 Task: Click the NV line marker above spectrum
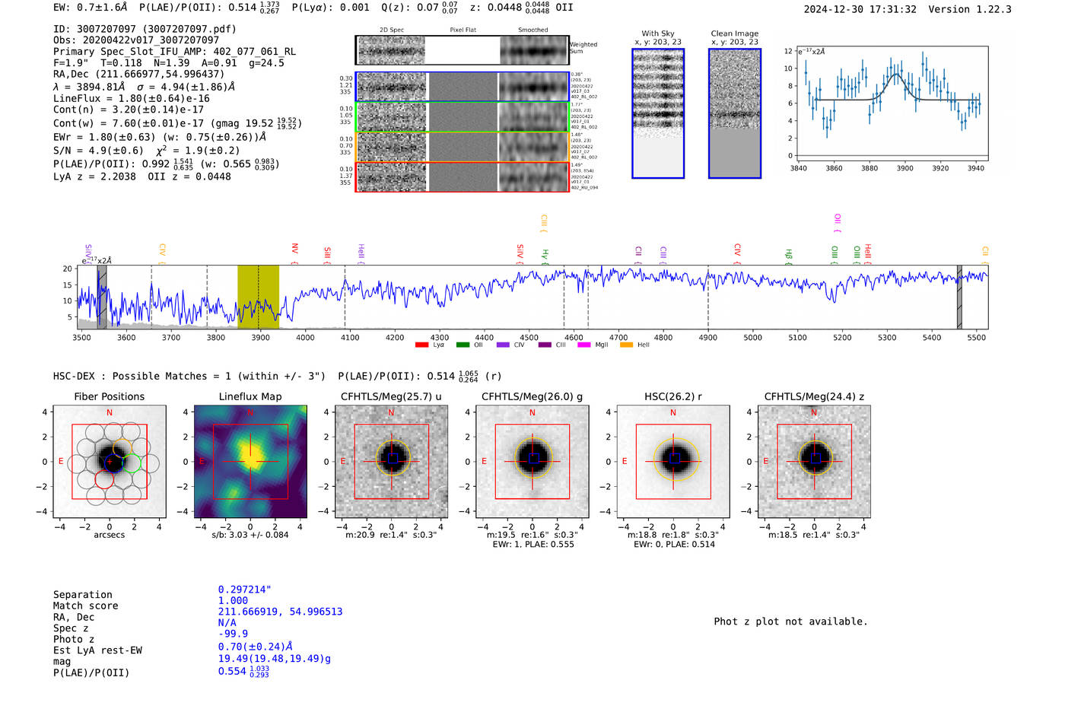pos(295,253)
